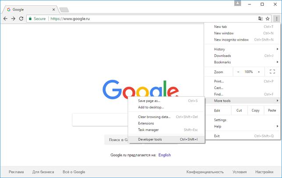
Task: Open Settings from Chrome menu
Action: coord(242,120)
